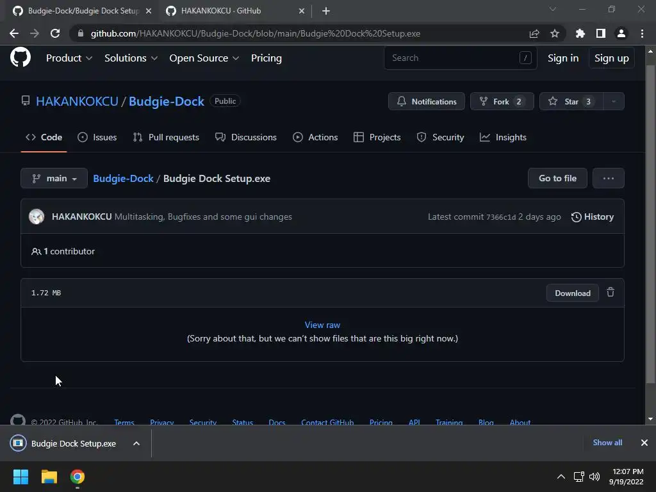Expand the Open Source menu dropdown
Viewport: 656px width, 492px height.
[x=204, y=58]
